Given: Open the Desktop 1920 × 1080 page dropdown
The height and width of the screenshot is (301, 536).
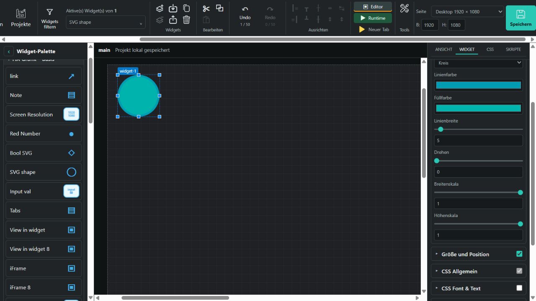Looking at the screenshot, I should tap(467, 12).
